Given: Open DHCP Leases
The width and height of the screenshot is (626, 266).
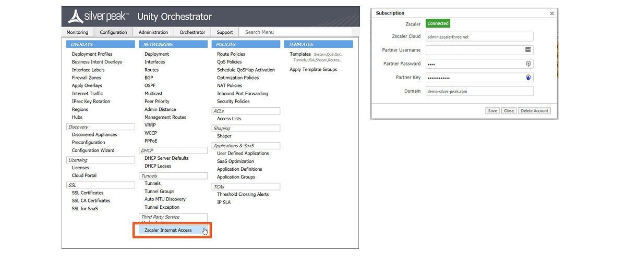Looking at the screenshot, I should pos(158,166).
